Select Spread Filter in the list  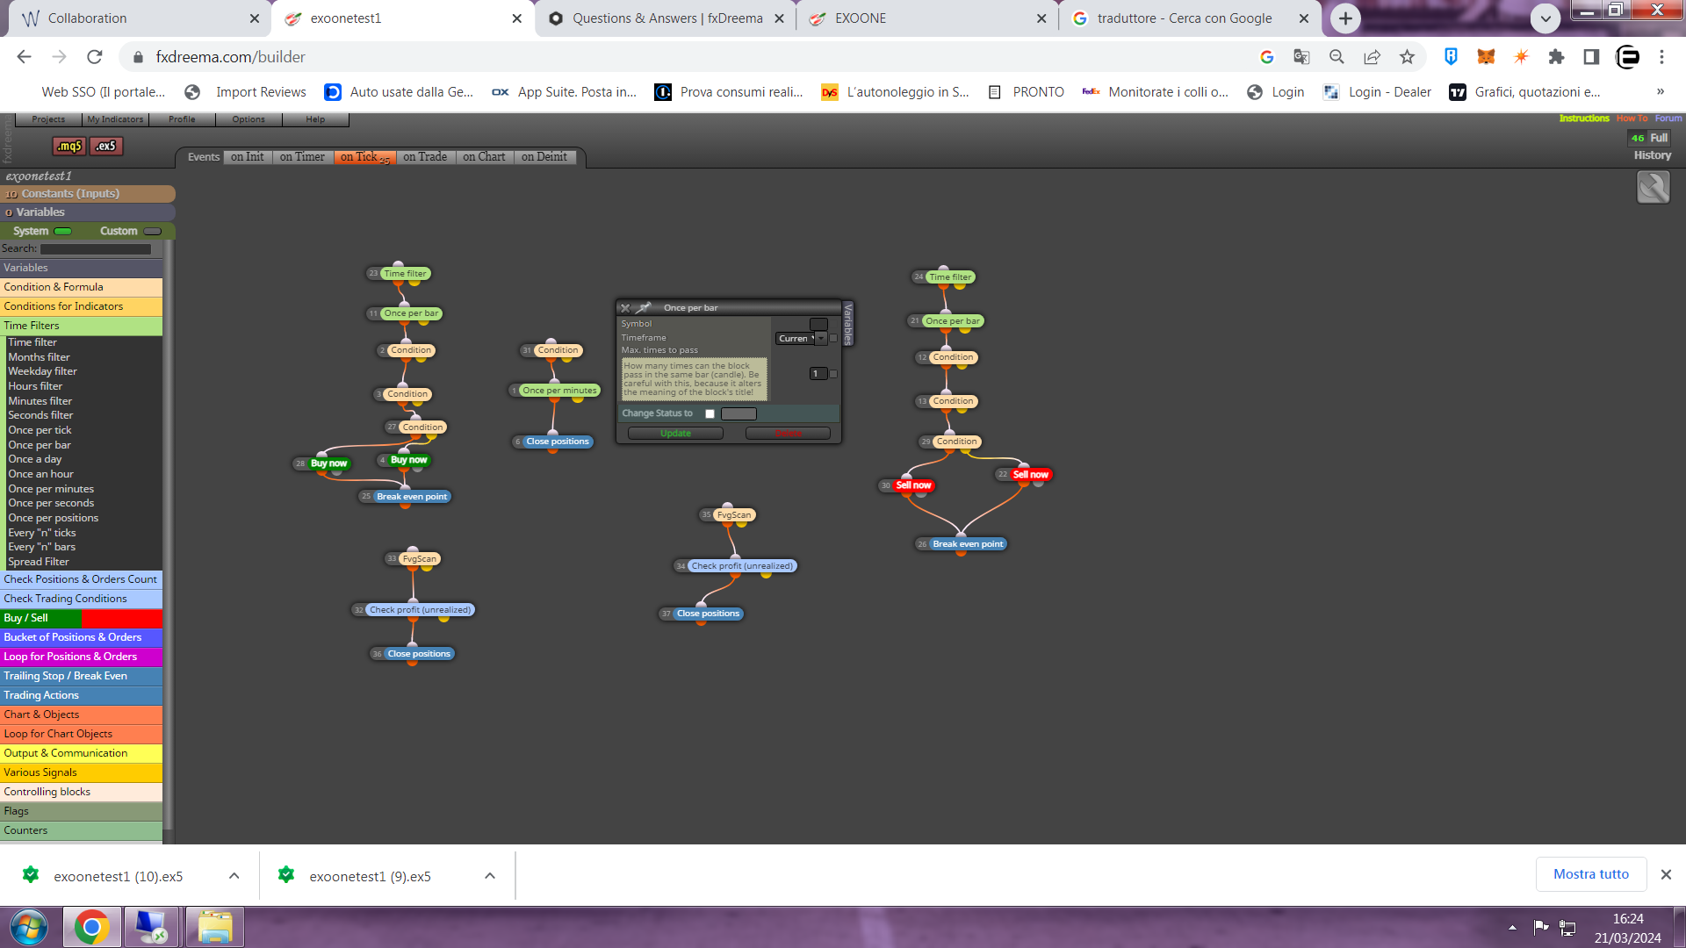(39, 562)
